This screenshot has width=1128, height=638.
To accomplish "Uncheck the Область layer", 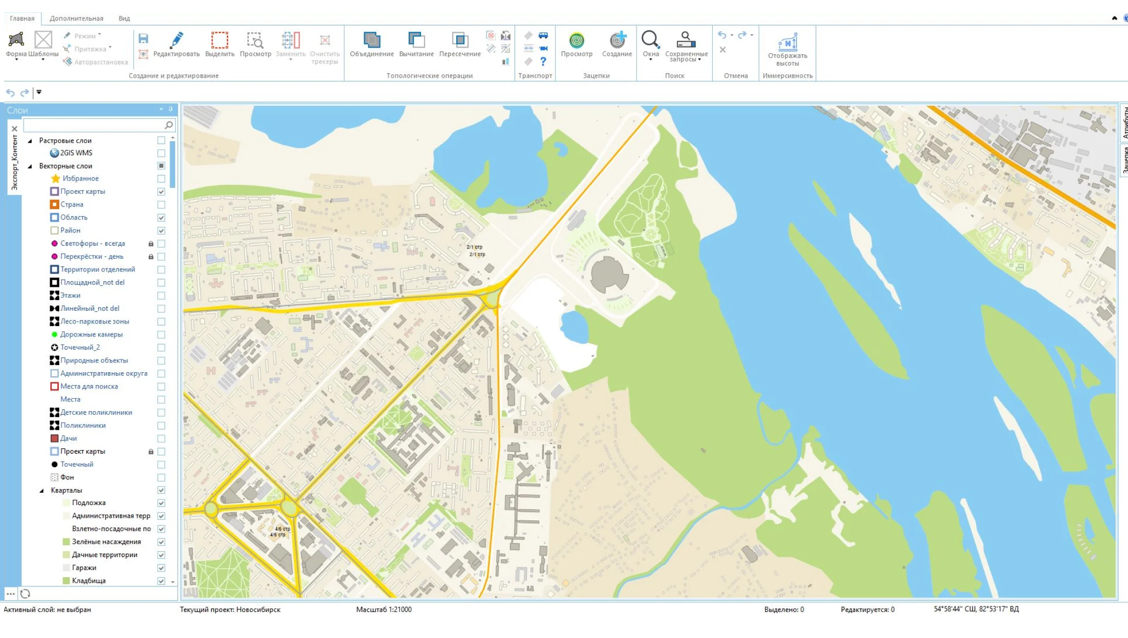I will click(161, 217).
